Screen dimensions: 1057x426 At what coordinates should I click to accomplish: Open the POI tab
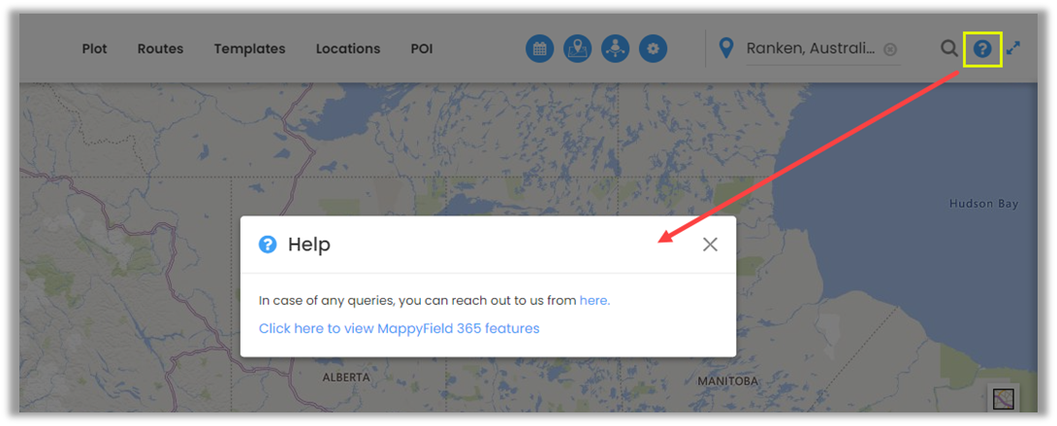coord(421,49)
